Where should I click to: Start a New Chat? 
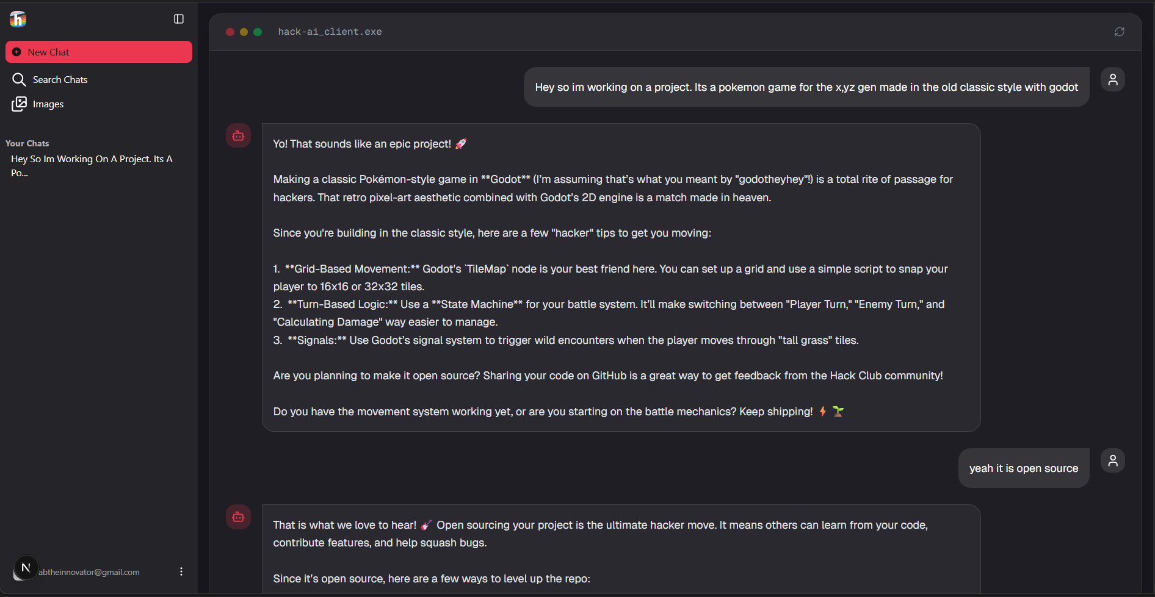(x=99, y=52)
